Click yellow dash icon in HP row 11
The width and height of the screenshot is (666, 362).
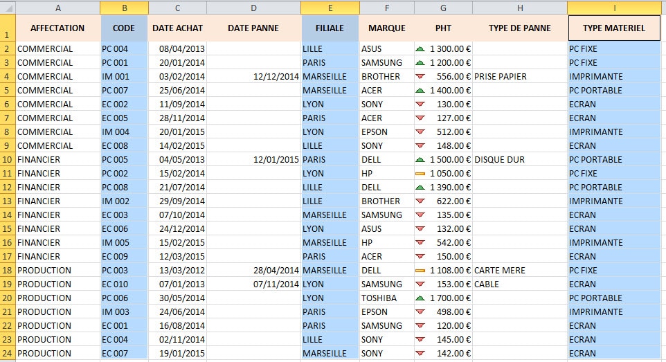coord(420,173)
